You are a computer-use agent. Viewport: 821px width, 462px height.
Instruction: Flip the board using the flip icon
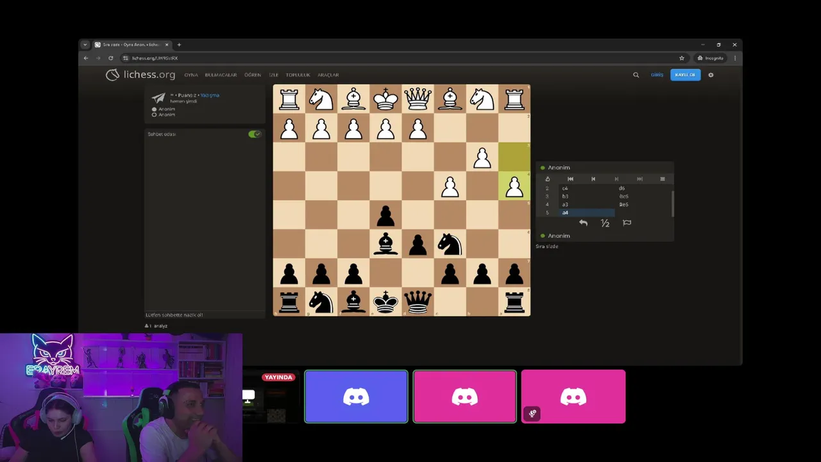(547, 179)
